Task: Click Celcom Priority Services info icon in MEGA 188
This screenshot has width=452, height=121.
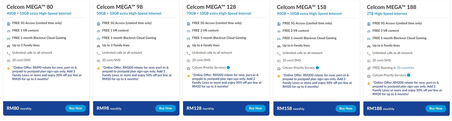Action: coord(408,75)
